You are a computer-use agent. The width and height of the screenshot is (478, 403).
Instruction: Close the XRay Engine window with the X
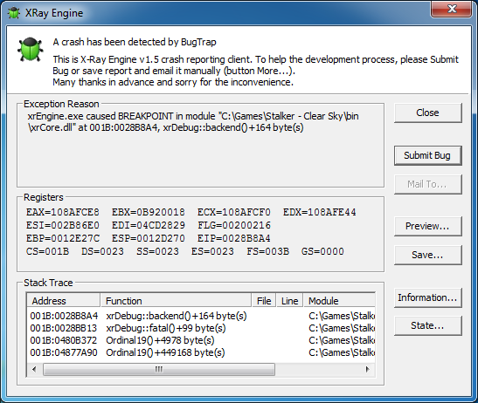click(452, 9)
